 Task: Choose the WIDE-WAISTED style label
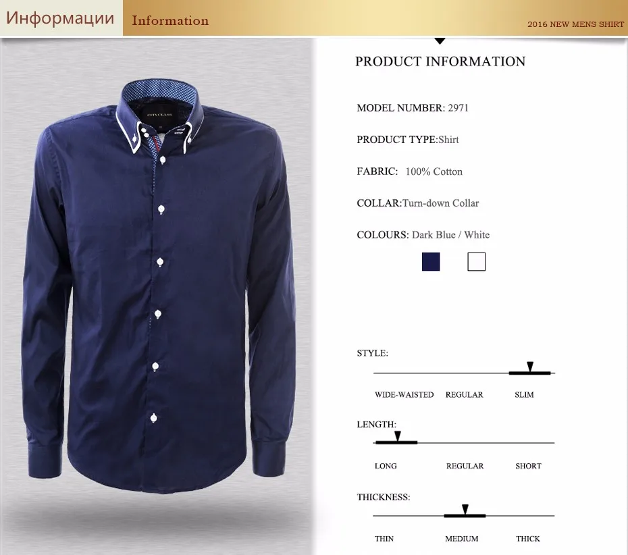pos(404,394)
